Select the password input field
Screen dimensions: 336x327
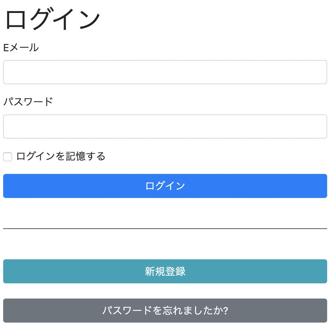(x=165, y=126)
